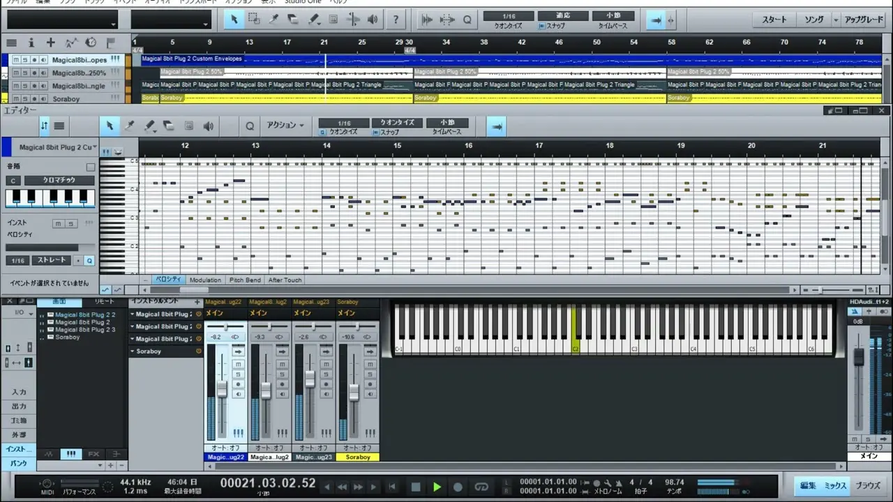This screenshot has width=893, height=502.
Task: Open Chromatic scale type dropdown
Action: pos(59,180)
